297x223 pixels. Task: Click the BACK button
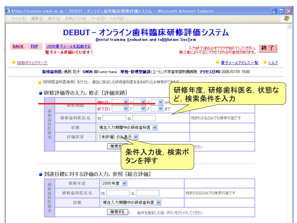tap(18, 46)
